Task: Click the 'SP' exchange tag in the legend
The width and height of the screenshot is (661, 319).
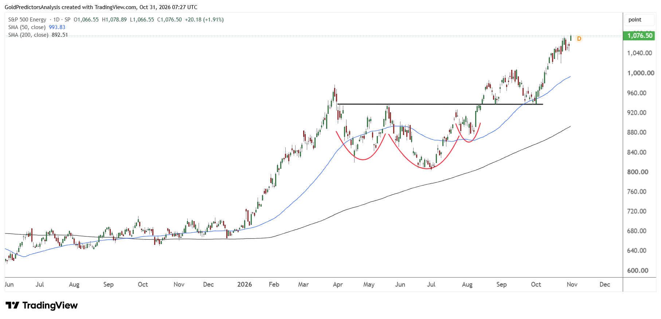Action: [67, 20]
